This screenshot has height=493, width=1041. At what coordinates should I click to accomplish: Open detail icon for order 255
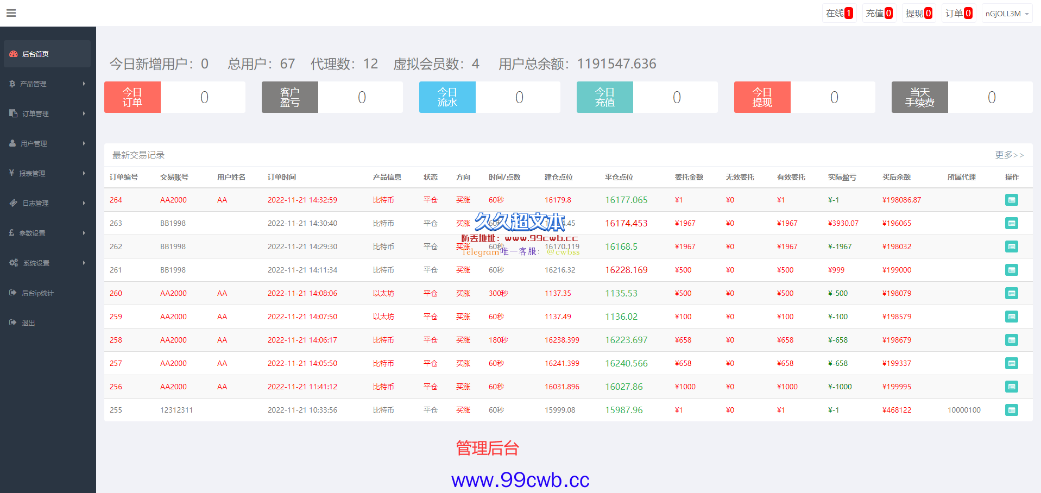click(x=1011, y=410)
